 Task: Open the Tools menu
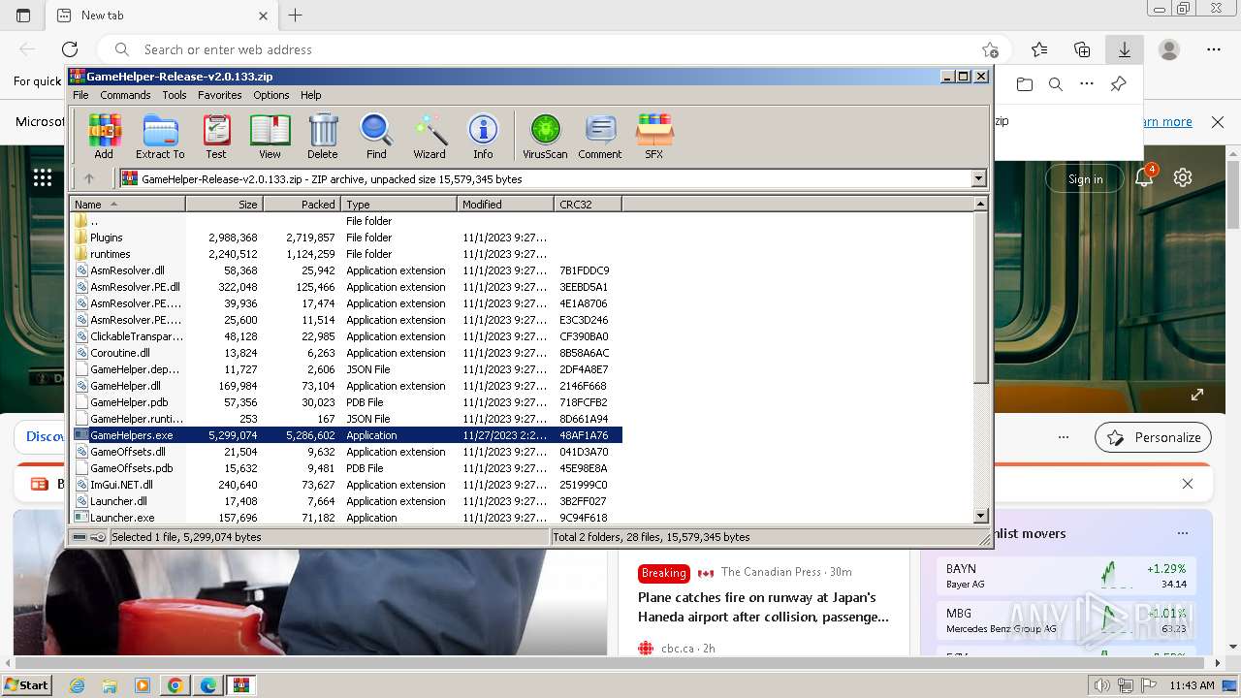pos(175,95)
